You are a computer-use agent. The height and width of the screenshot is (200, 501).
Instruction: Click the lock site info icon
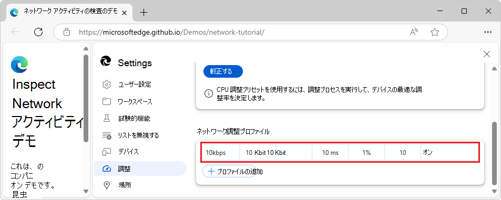[66, 32]
